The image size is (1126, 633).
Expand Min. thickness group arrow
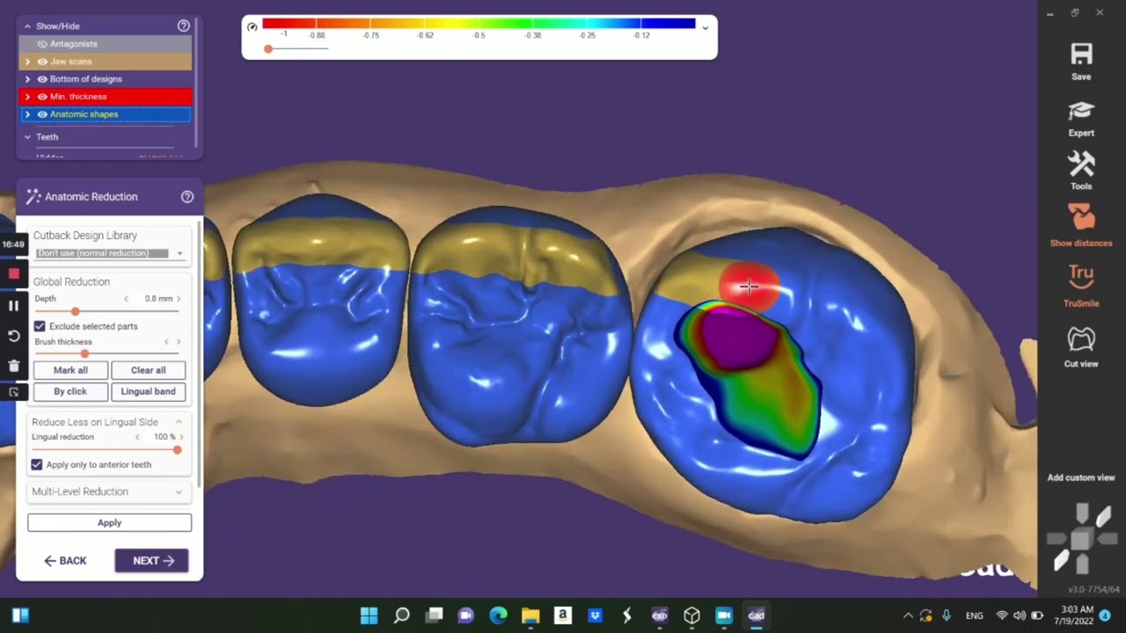pos(27,97)
